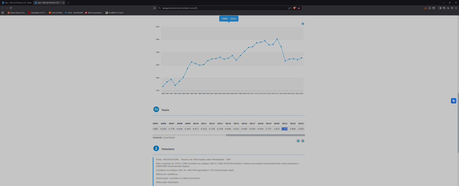Viewport: 459px width, 186px height.
Task: Open 'Wiz.me: aprenda in...' bookmark
Action: tap(94, 13)
